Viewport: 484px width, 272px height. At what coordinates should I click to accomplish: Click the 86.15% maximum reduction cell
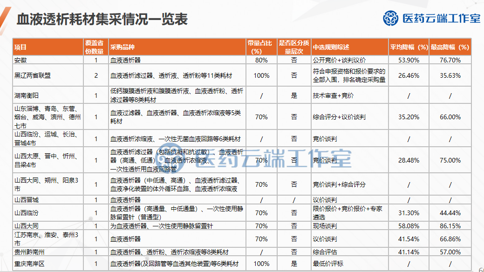tap(450, 226)
